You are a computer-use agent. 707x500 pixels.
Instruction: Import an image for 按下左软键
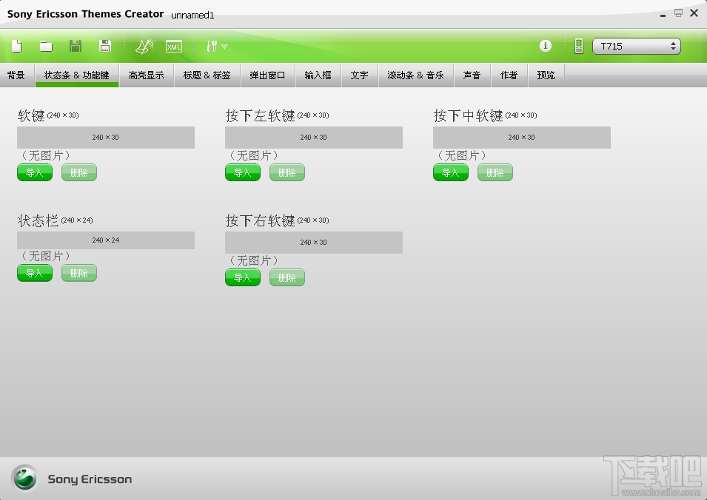click(x=243, y=172)
